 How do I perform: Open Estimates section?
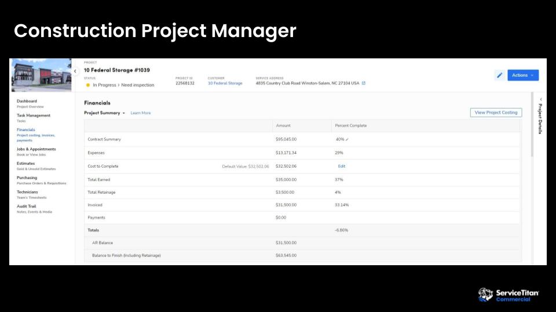click(25, 164)
